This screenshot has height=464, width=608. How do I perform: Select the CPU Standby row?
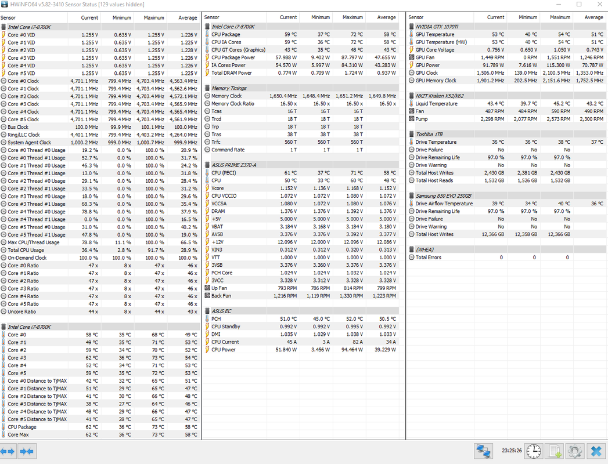tap(301, 327)
